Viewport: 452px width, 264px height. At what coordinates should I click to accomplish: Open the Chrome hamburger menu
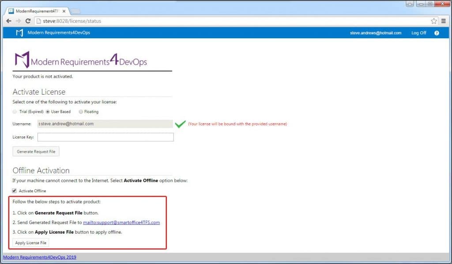pos(443,21)
